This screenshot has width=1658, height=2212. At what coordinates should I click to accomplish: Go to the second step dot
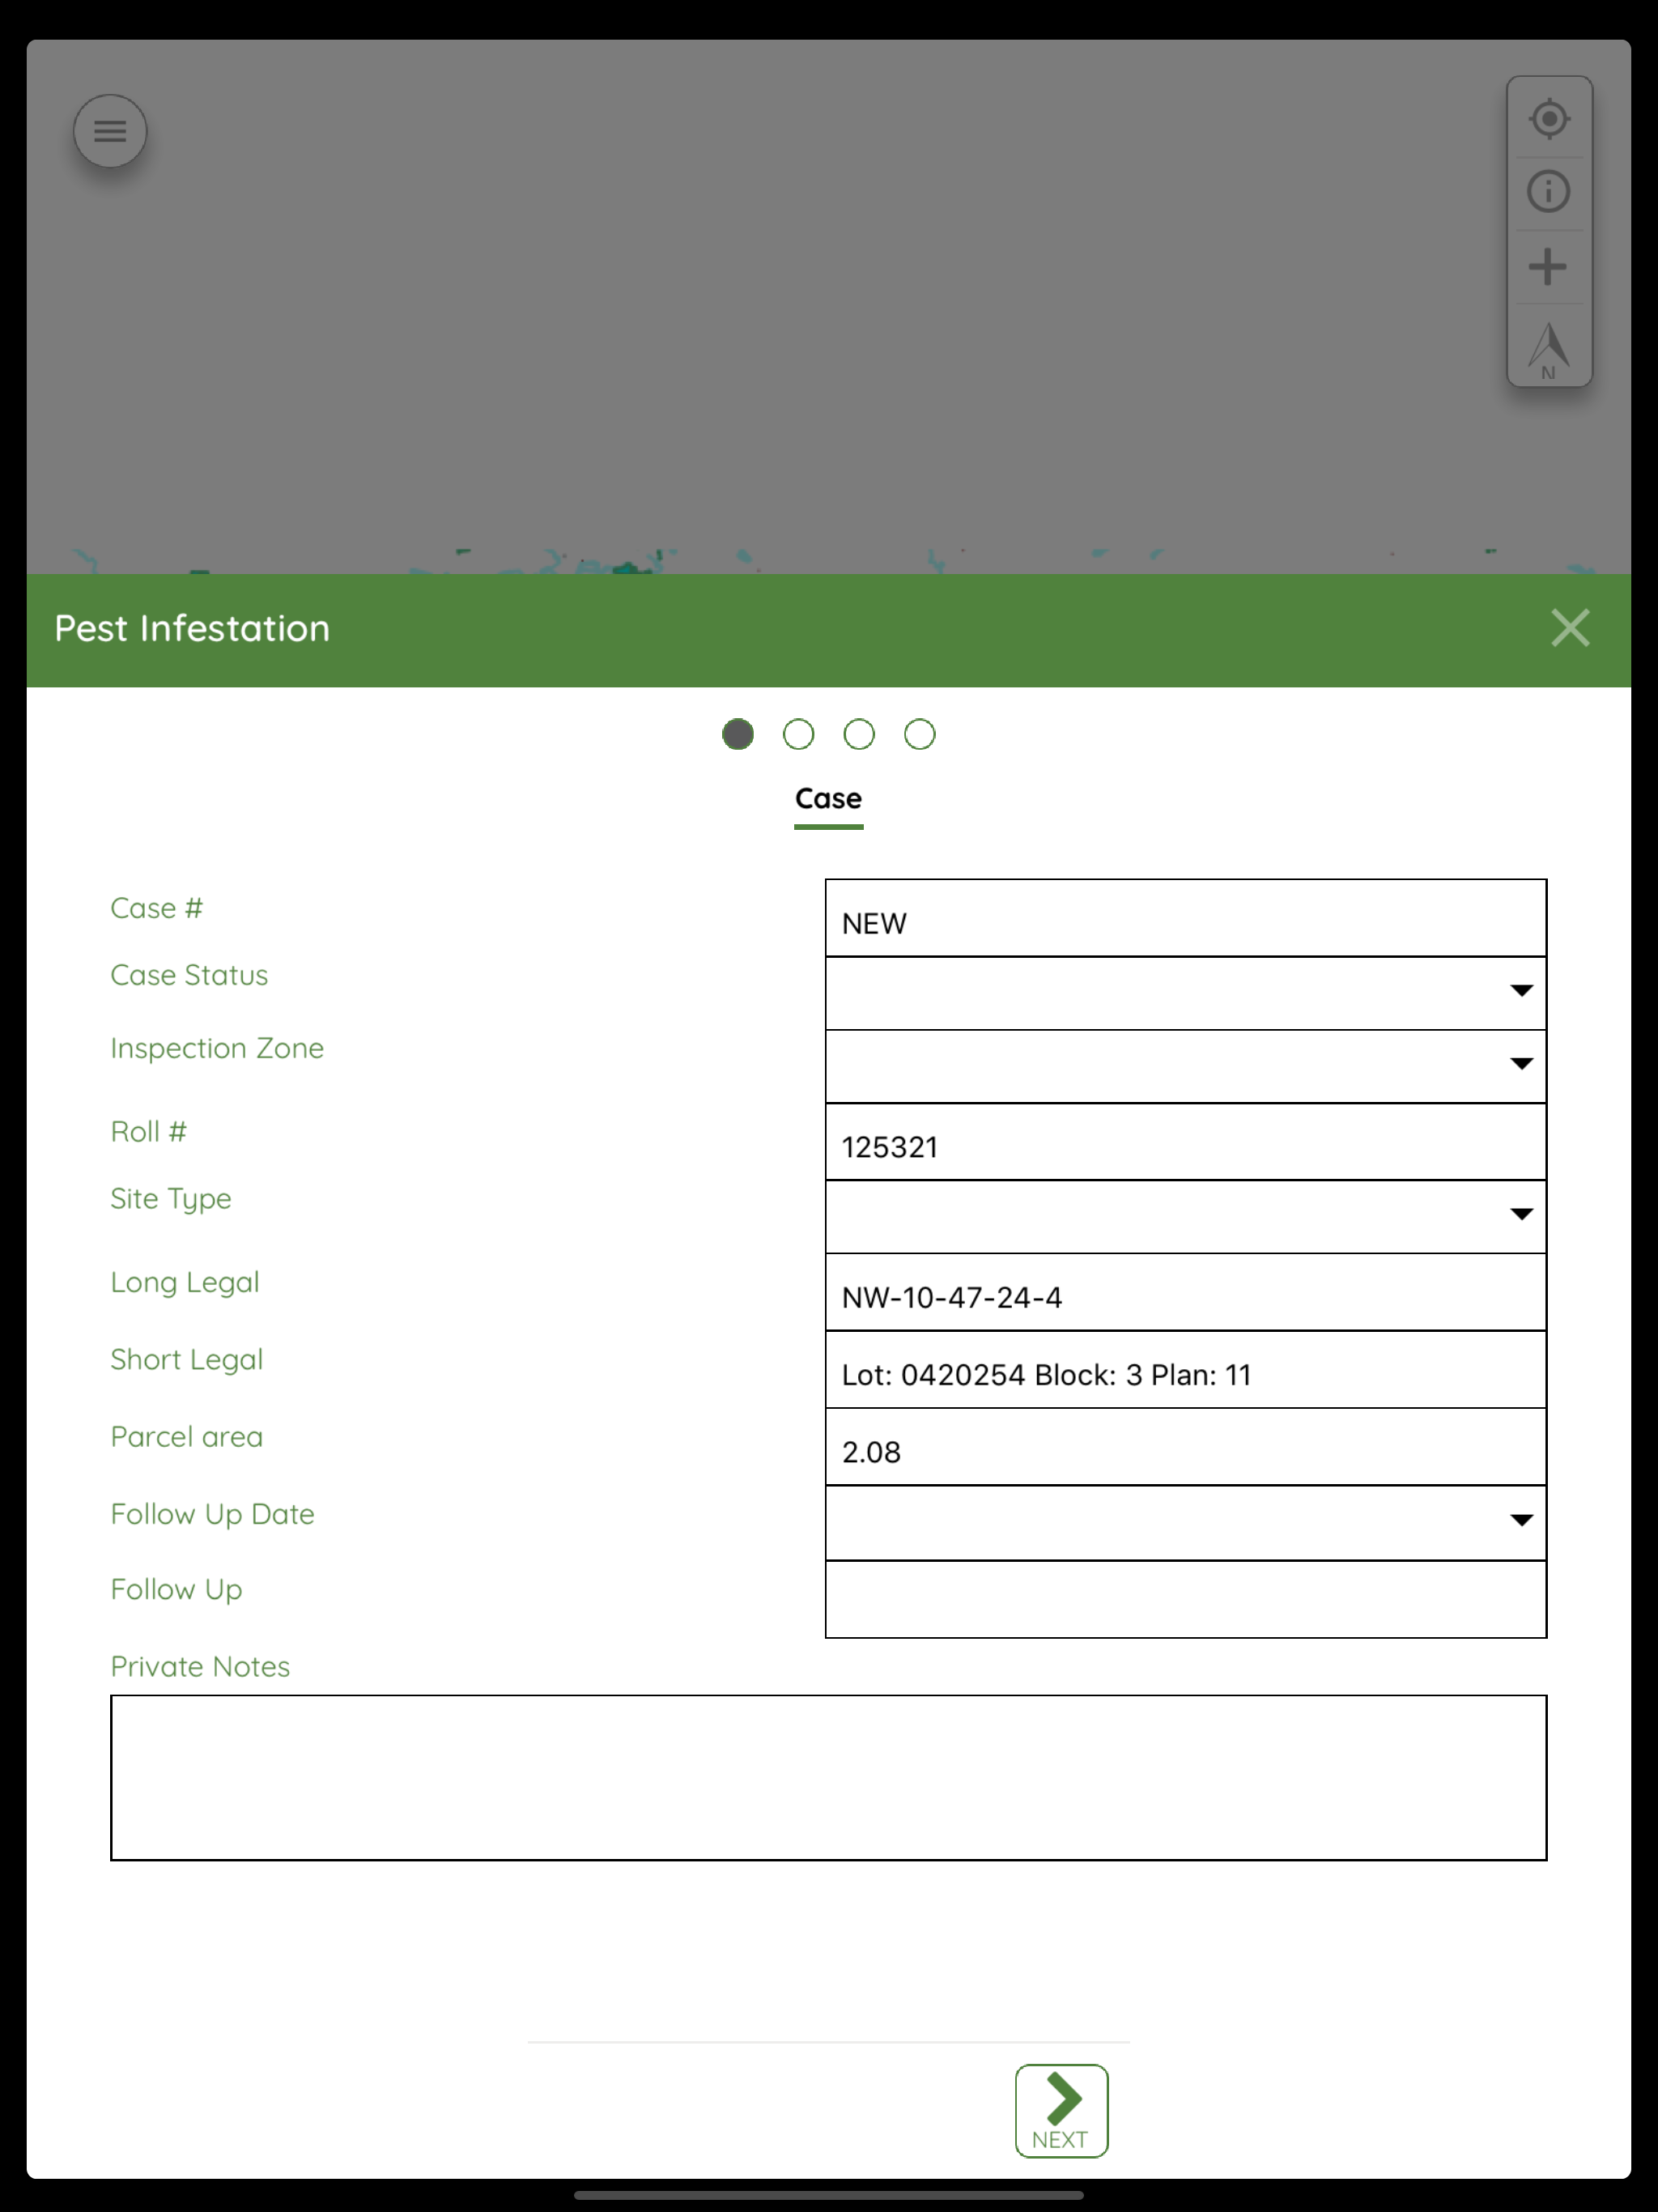[x=798, y=734]
